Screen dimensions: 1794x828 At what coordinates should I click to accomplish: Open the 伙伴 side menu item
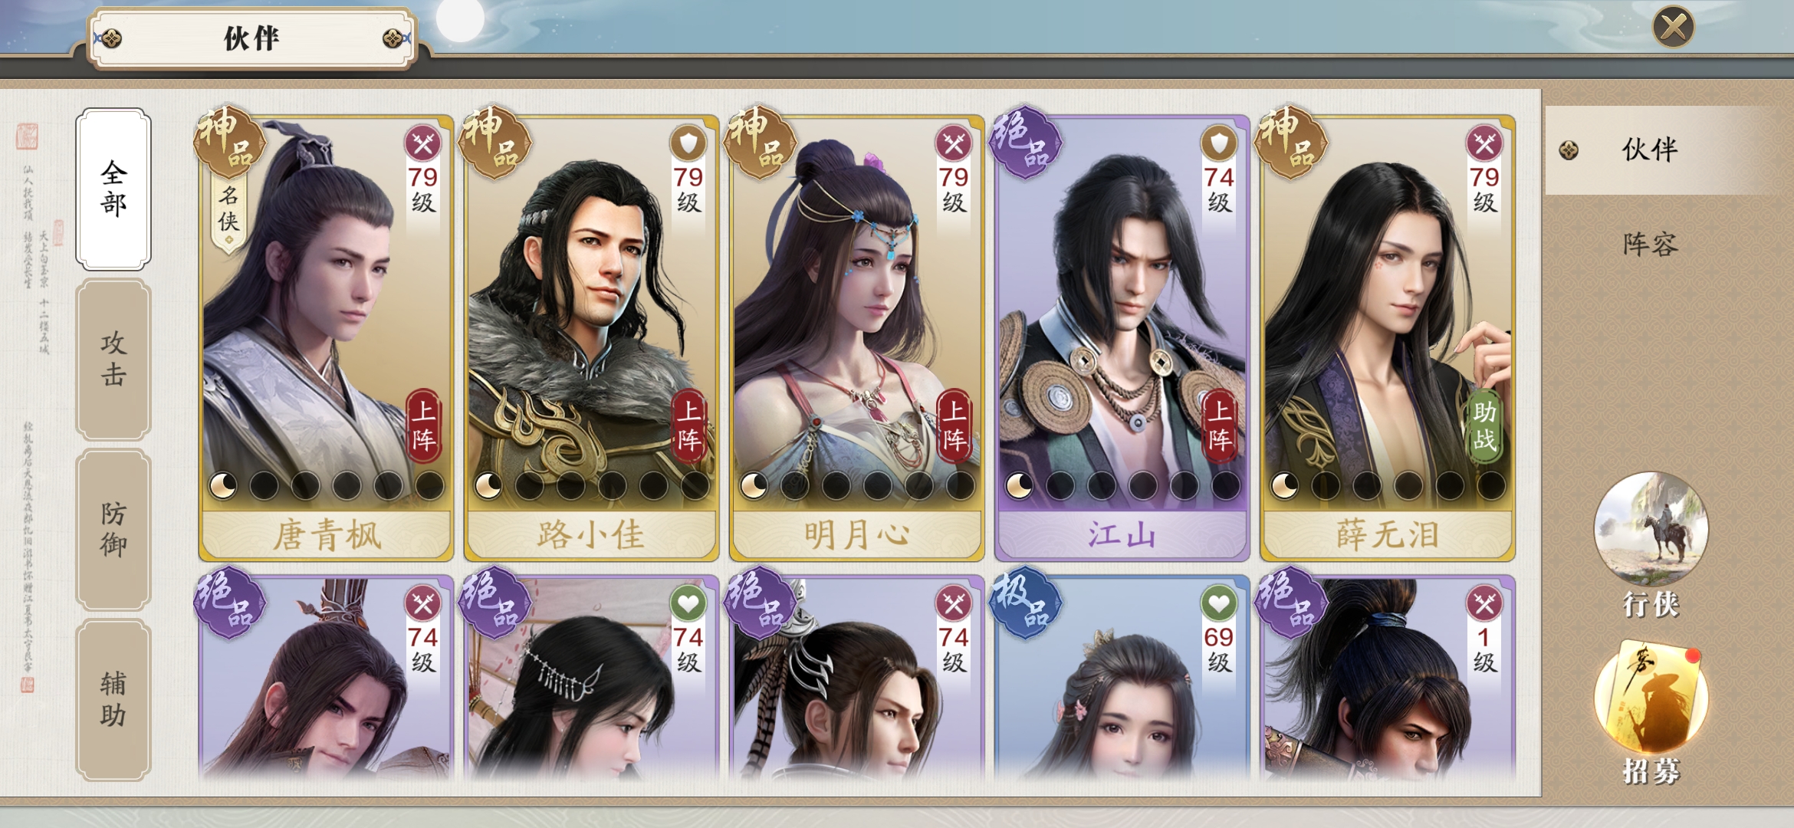(x=1650, y=149)
